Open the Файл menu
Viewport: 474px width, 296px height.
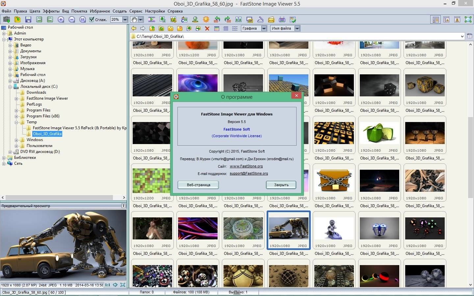click(x=6, y=11)
